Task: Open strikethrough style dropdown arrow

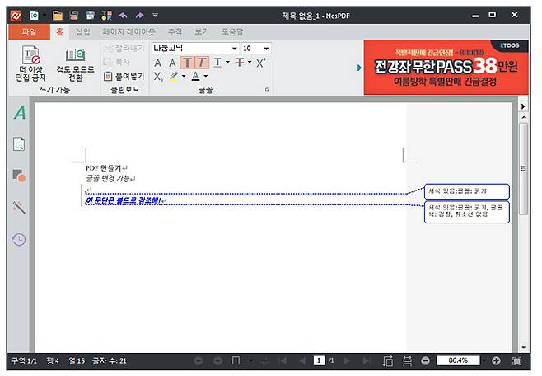Action: click(250, 63)
